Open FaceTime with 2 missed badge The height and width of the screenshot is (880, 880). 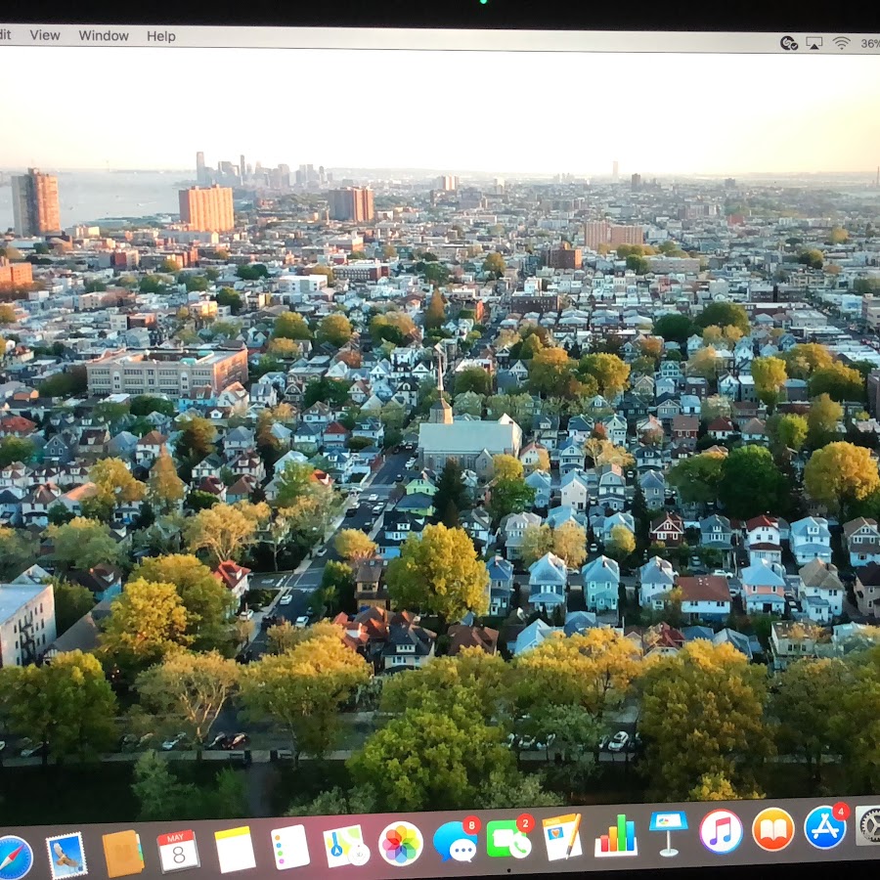tap(509, 837)
